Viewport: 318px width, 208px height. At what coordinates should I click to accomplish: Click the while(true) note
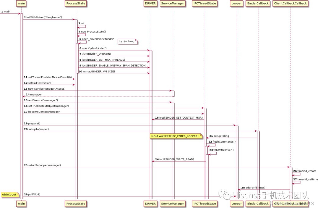[x=10, y=195]
